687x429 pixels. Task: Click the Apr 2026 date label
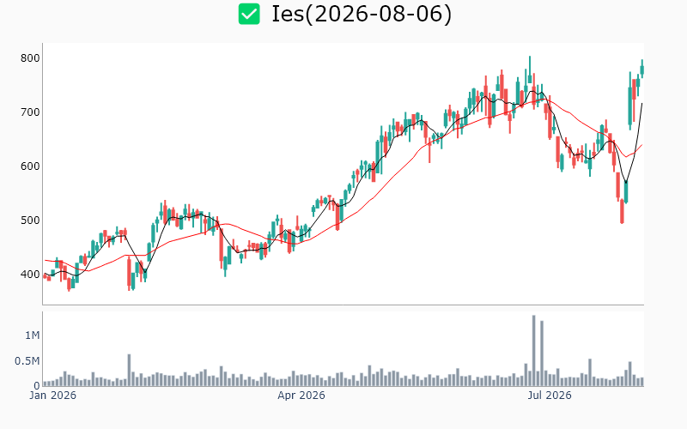tap(301, 396)
